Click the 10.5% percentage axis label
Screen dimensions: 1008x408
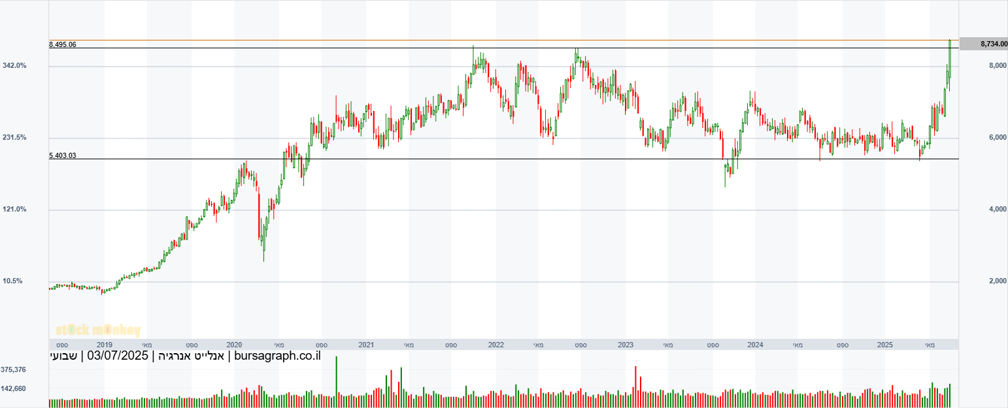pyautogui.click(x=12, y=281)
